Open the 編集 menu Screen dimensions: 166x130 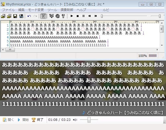[x=21, y=10]
